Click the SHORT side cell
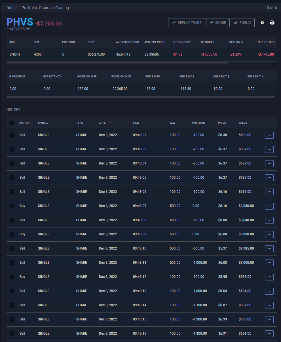281x342 pixels. (15, 54)
